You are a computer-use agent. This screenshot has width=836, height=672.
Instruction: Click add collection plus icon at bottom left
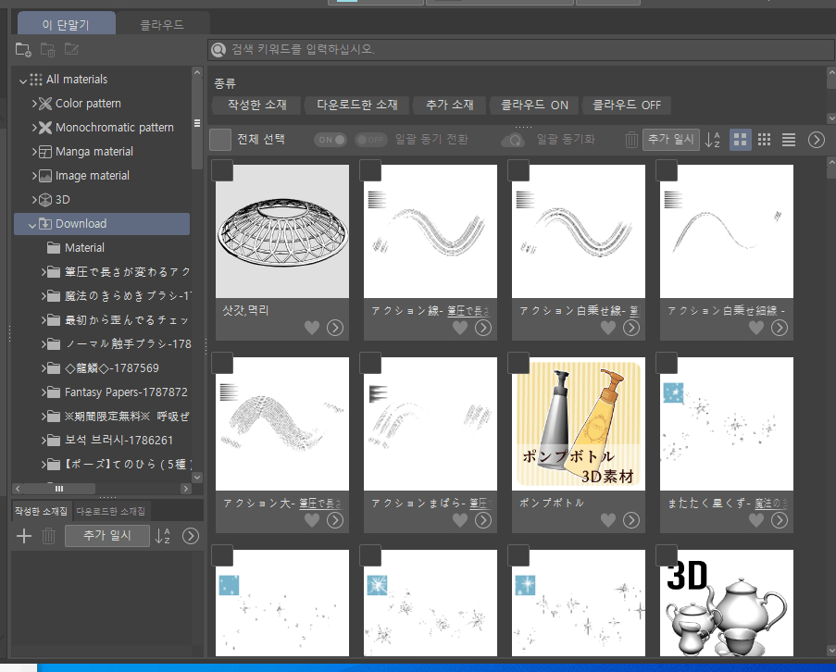(x=25, y=536)
